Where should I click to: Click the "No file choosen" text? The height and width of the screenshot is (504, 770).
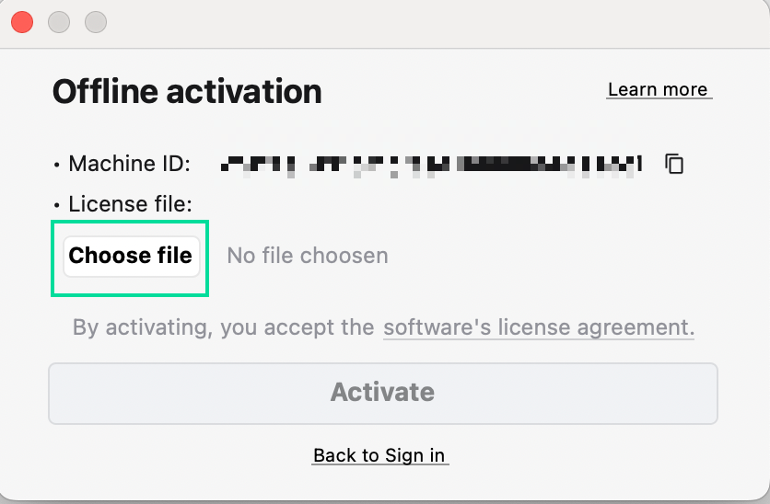click(x=308, y=255)
